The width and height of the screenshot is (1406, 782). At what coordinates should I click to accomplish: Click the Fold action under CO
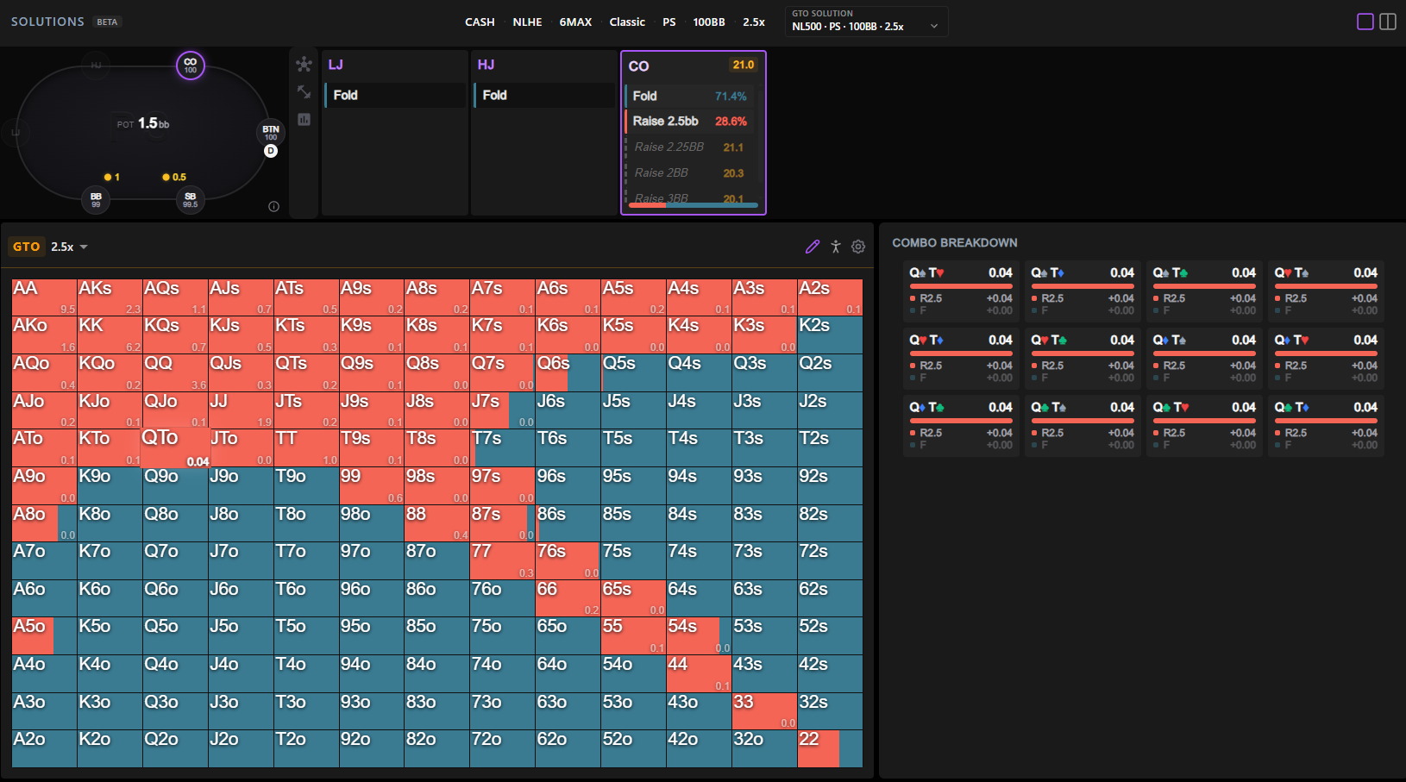[x=690, y=96]
